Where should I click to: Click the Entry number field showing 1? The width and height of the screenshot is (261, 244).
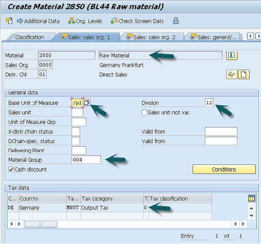coord(217,236)
